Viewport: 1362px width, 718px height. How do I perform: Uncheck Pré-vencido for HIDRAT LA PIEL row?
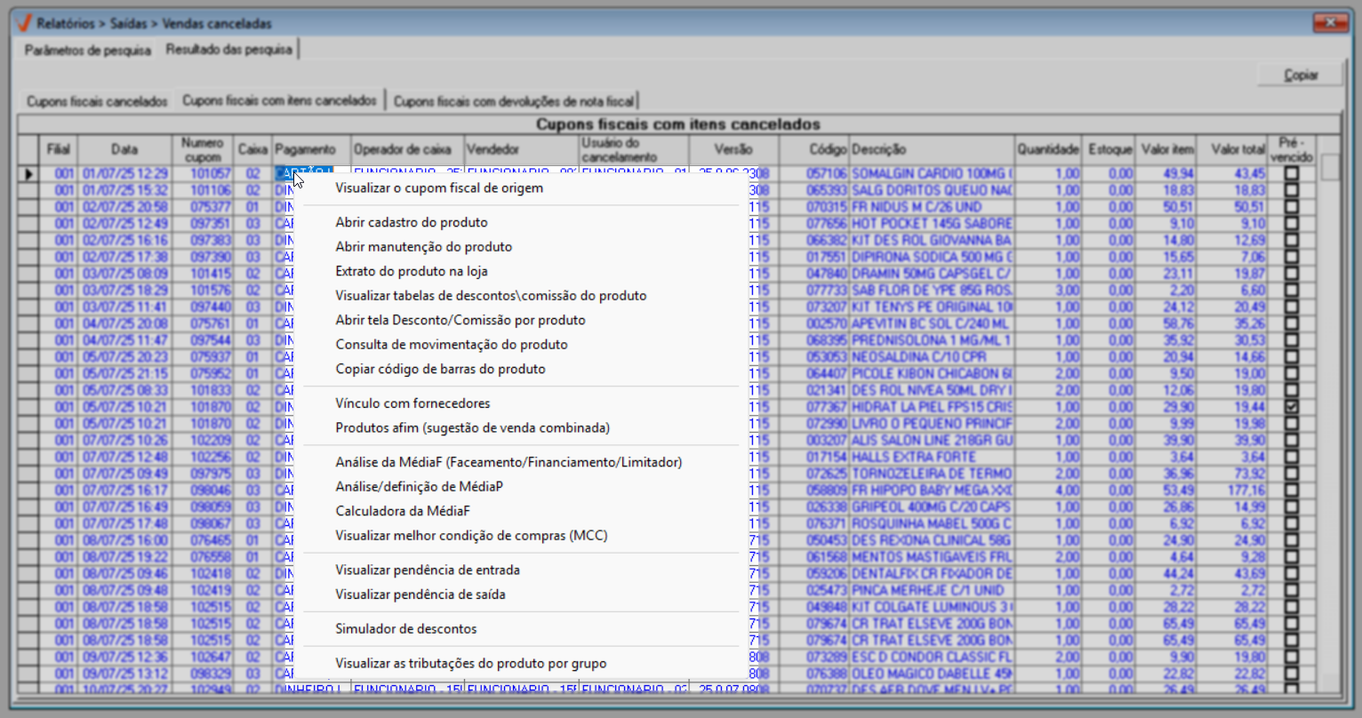click(x=1291, y=407)
